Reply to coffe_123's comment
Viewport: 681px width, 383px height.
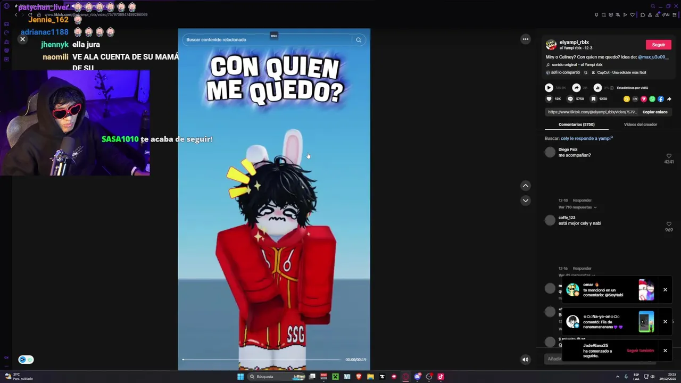pyautogui.click(x=582, y=269)
